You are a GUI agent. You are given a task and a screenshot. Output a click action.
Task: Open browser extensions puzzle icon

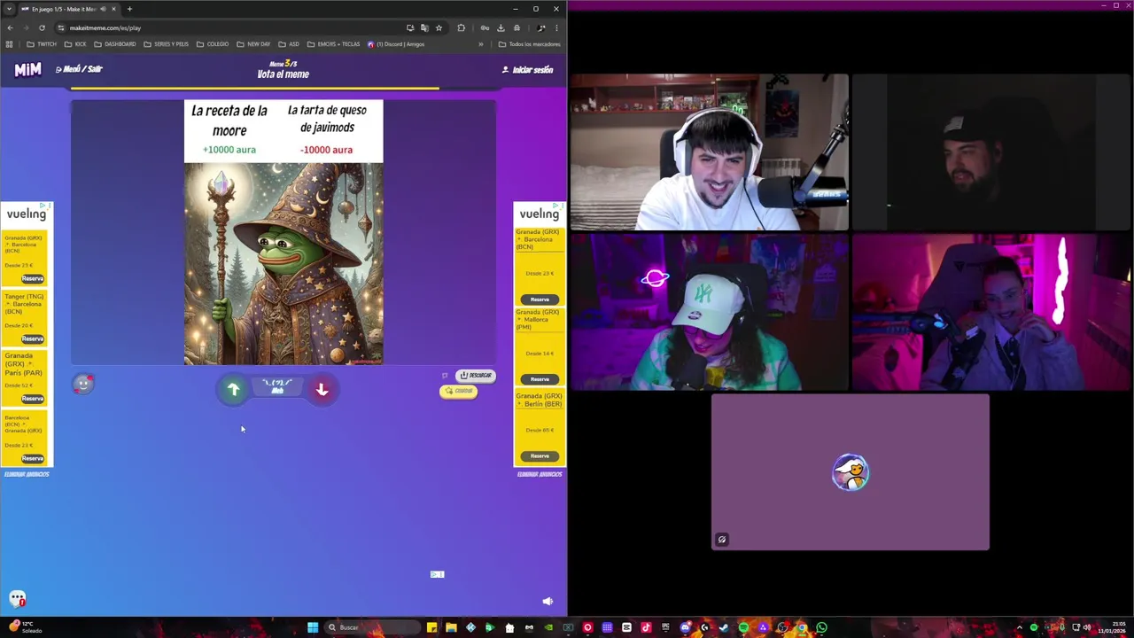point(461,27)
